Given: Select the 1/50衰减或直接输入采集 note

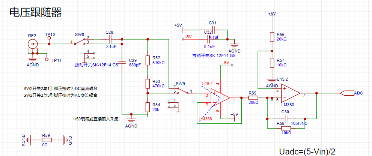Looking at the screenshot, I should tap(96, 119).
